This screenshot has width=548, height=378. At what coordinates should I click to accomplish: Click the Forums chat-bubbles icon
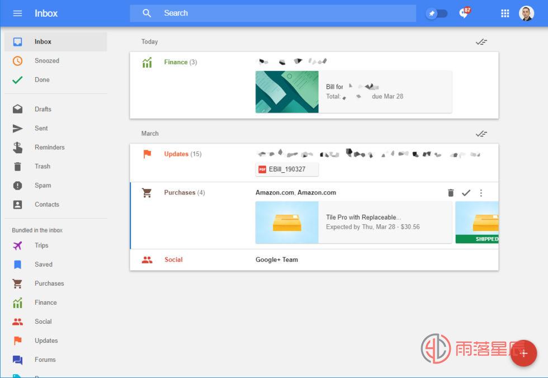(x=17, y=360)
